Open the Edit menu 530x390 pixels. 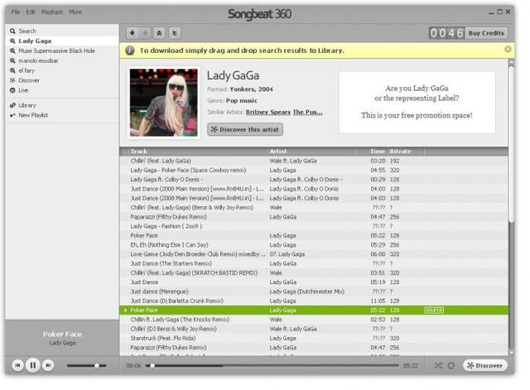tap(31, 12)
